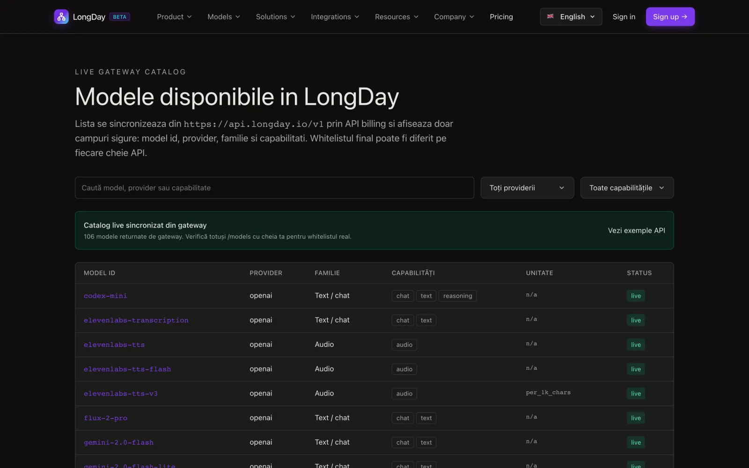
Task: Click the LongDay logo icon
Action: (x=61, y=17)
